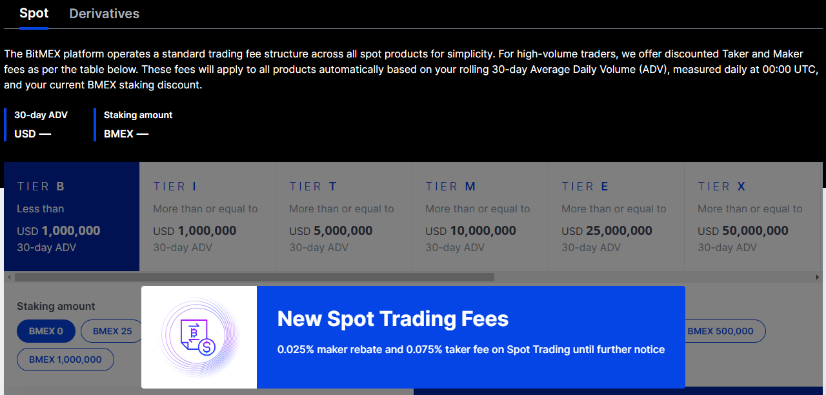Screen dimensions: 826x395
Task: Choose the BMEX 25 staking option
Action: pos(112,331)
